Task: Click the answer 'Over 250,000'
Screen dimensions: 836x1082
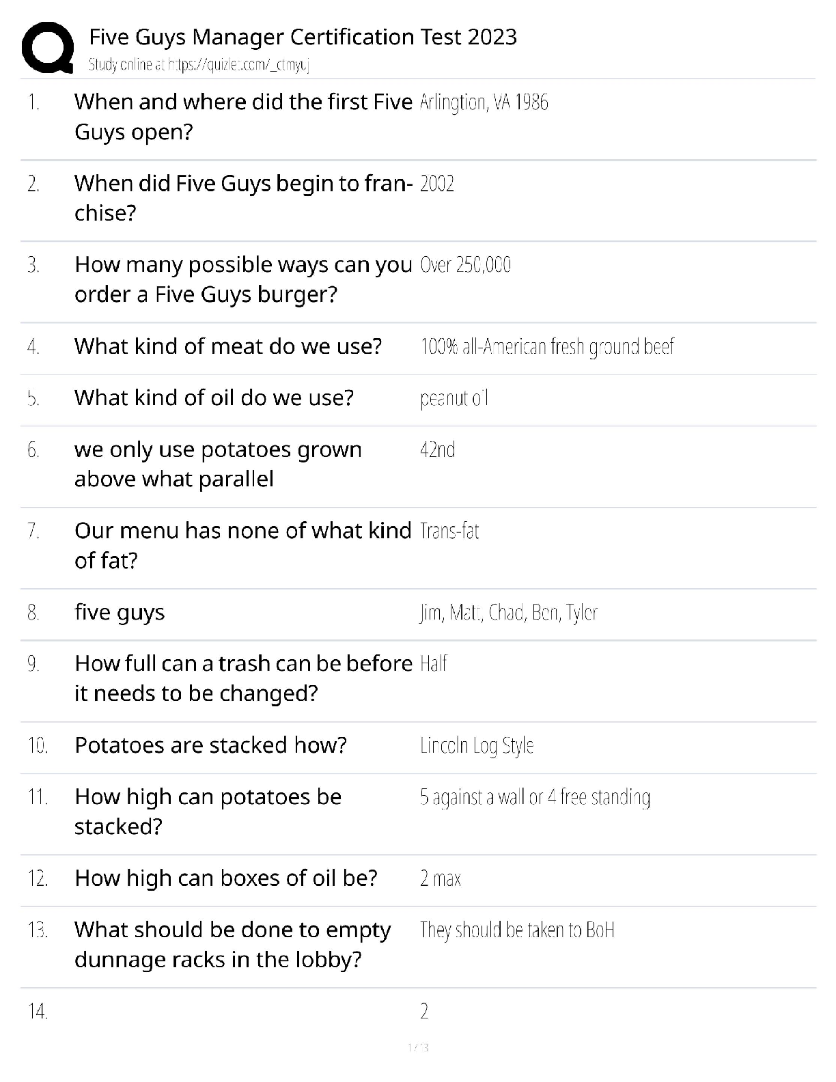Action: 465,265
